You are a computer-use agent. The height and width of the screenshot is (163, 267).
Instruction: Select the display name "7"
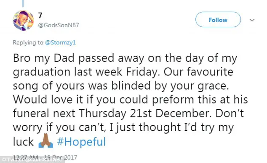click(40, 16)
